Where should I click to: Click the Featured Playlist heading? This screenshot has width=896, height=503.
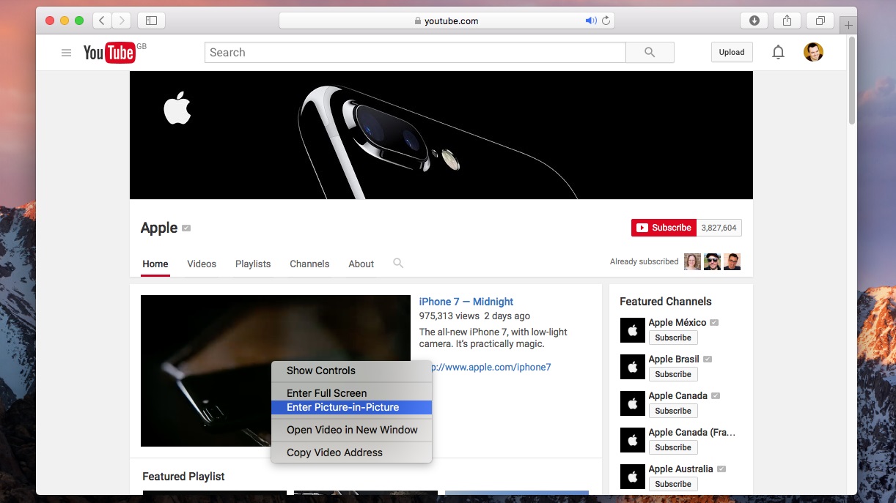(x=183, y=477)
